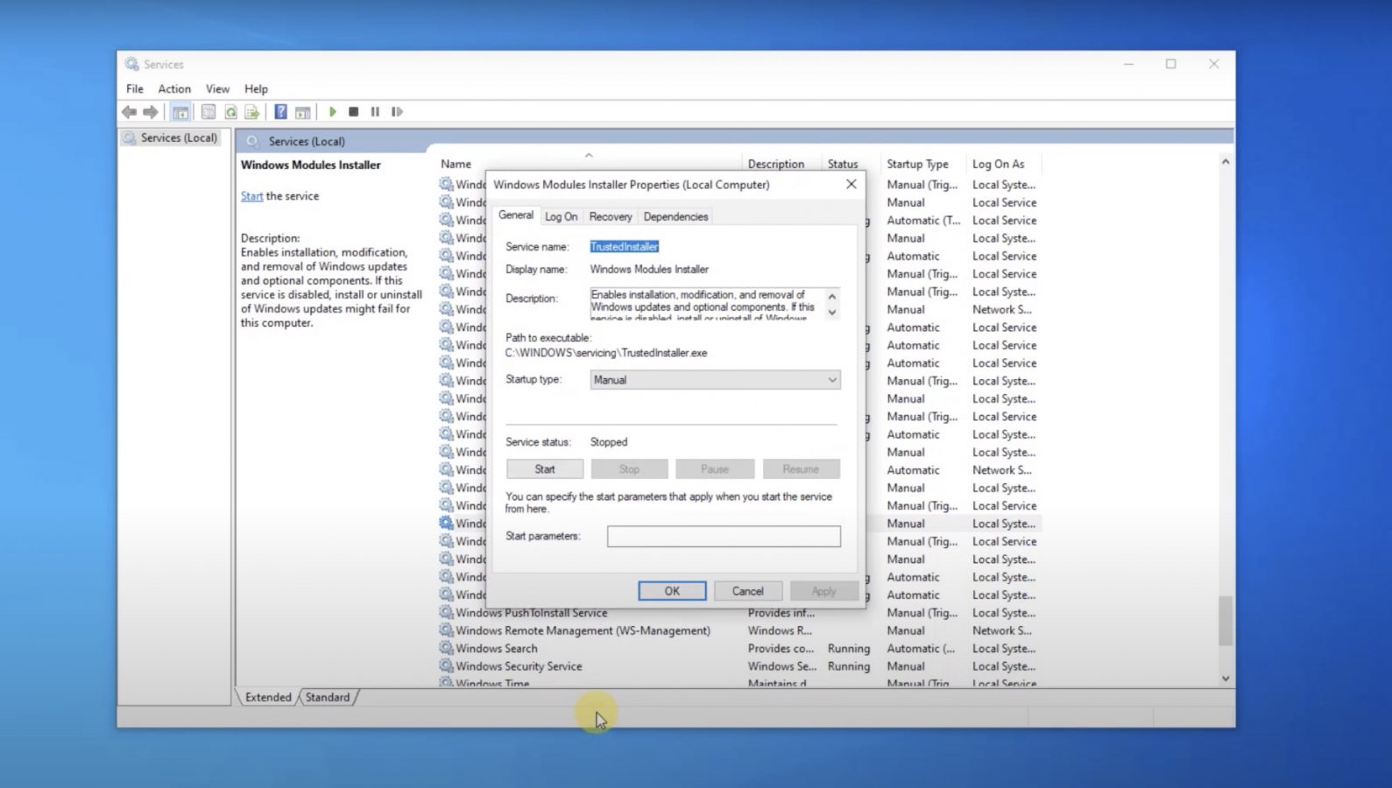Switch to the Extended view tab
The width and height of the screenshot is (1392, 788).
point(268,697)
